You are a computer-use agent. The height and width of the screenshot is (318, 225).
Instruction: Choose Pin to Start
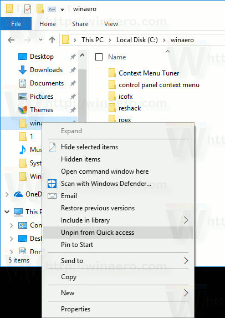[118, 245]
